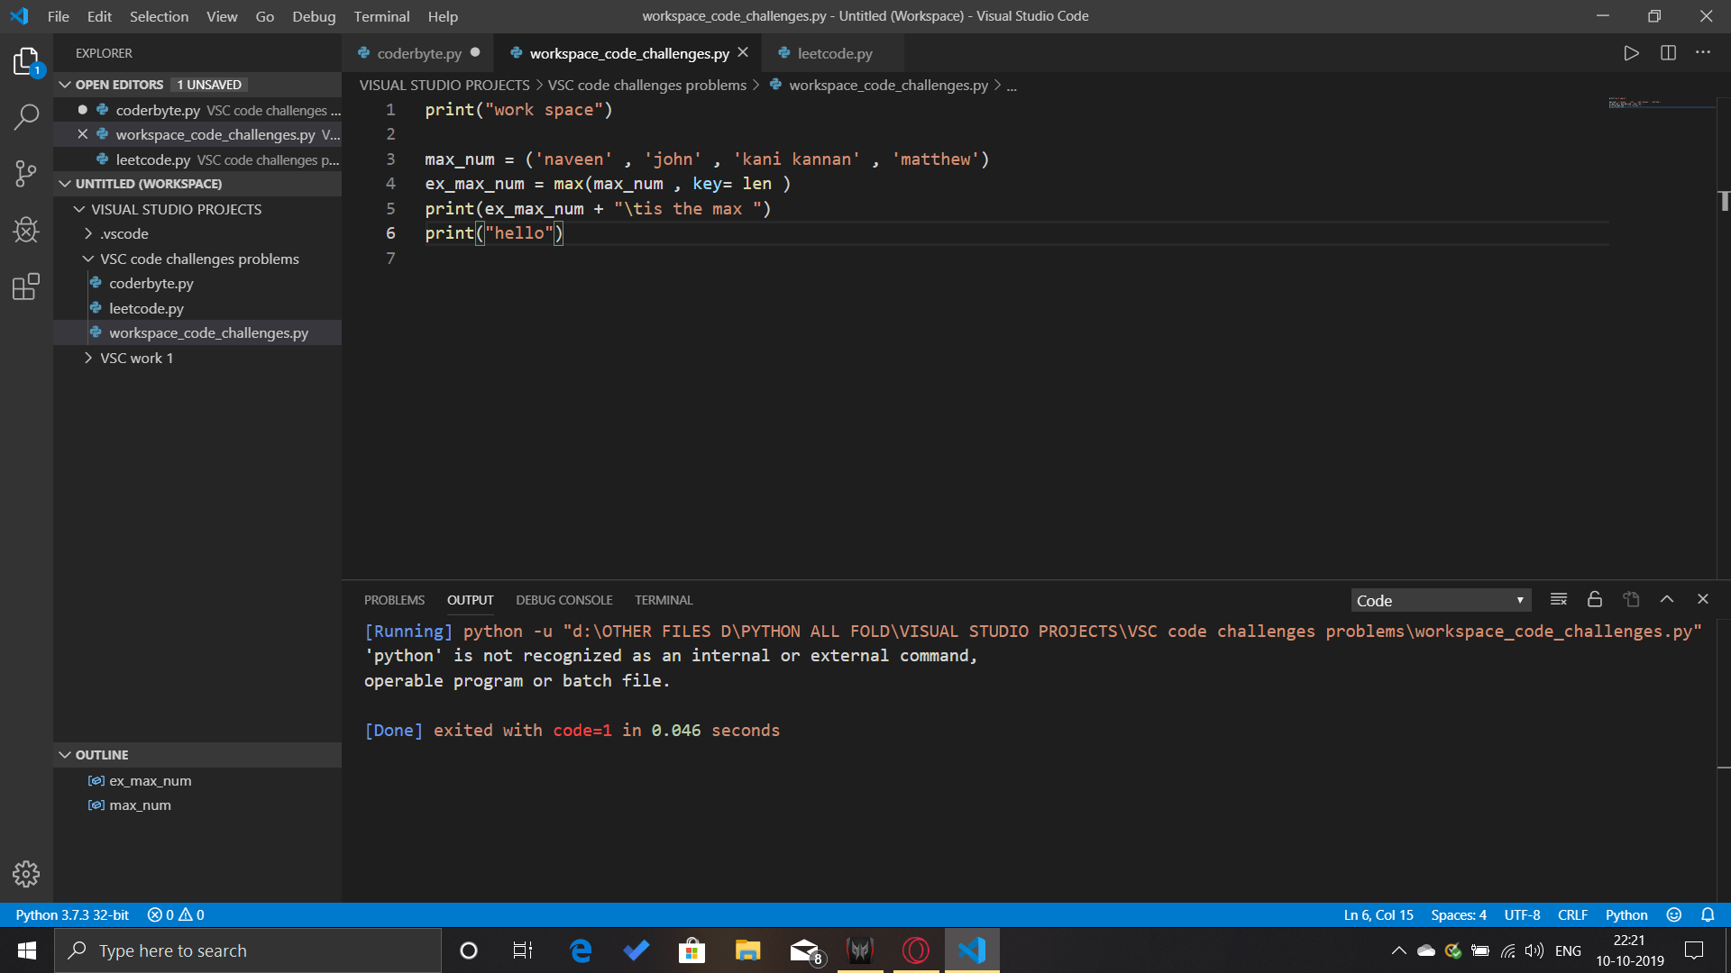Clear the output panel
The width and height of the screenshot is (1731, 973).
point(1558,600)
